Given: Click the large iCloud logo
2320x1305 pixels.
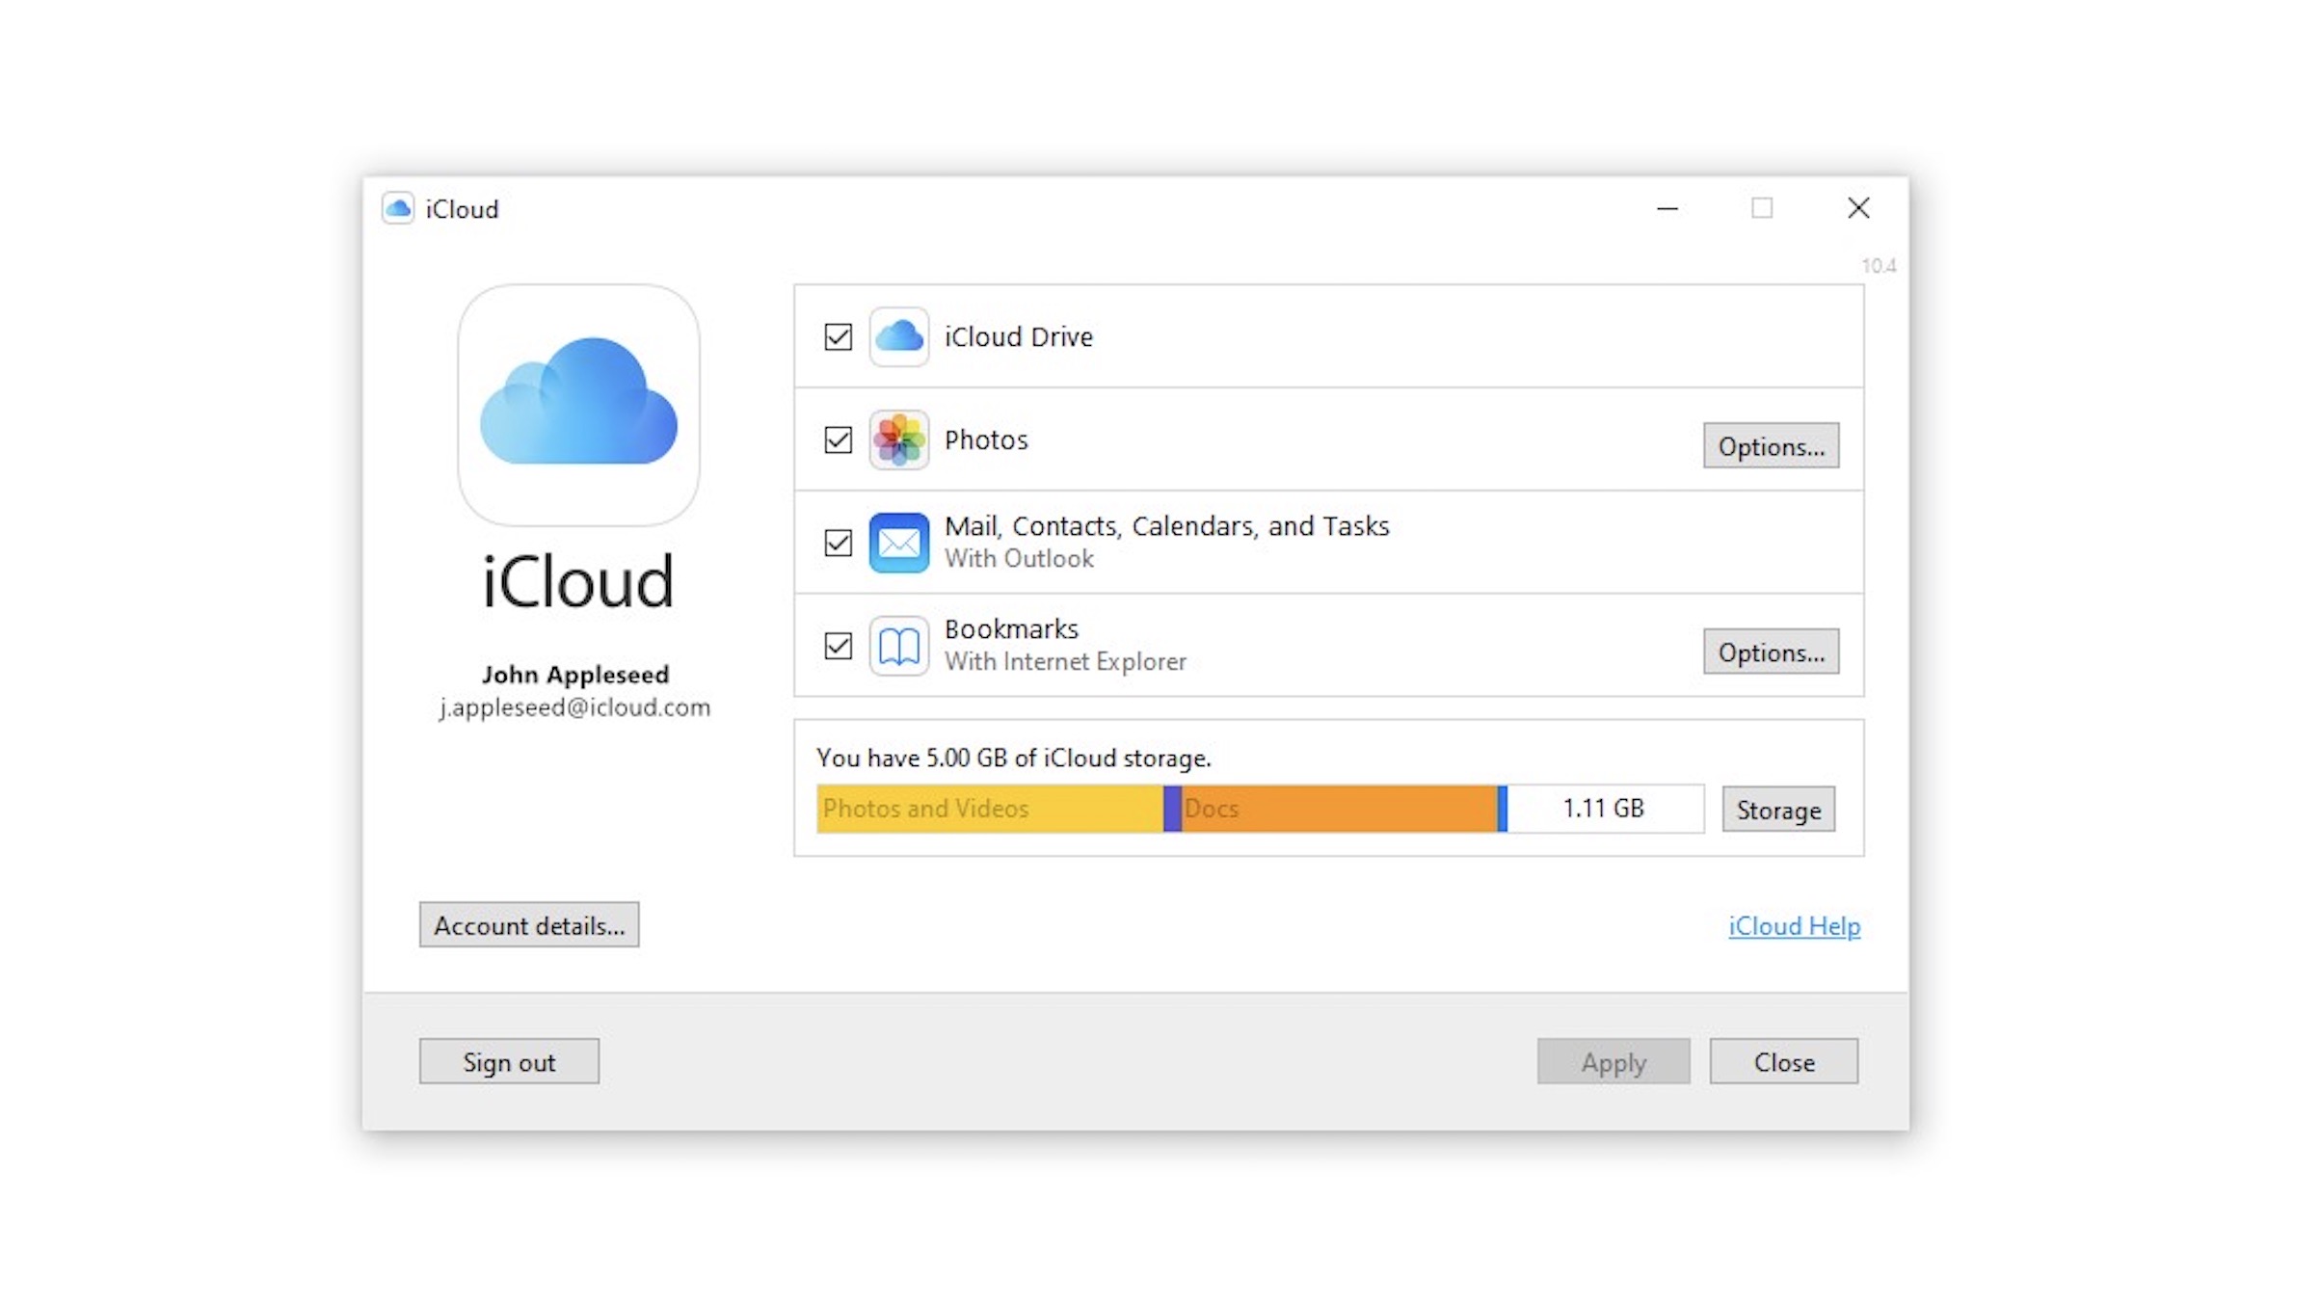Looking at the screenshot, I should [578, 404].
